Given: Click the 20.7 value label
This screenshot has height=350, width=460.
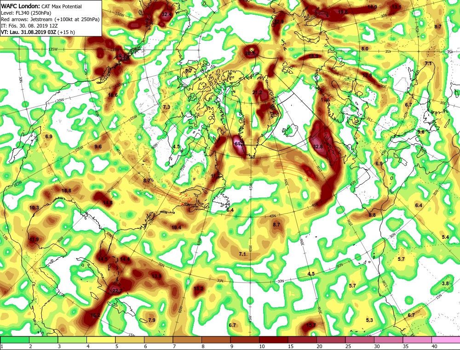Looking at the screenshot, I should [250, 53].
